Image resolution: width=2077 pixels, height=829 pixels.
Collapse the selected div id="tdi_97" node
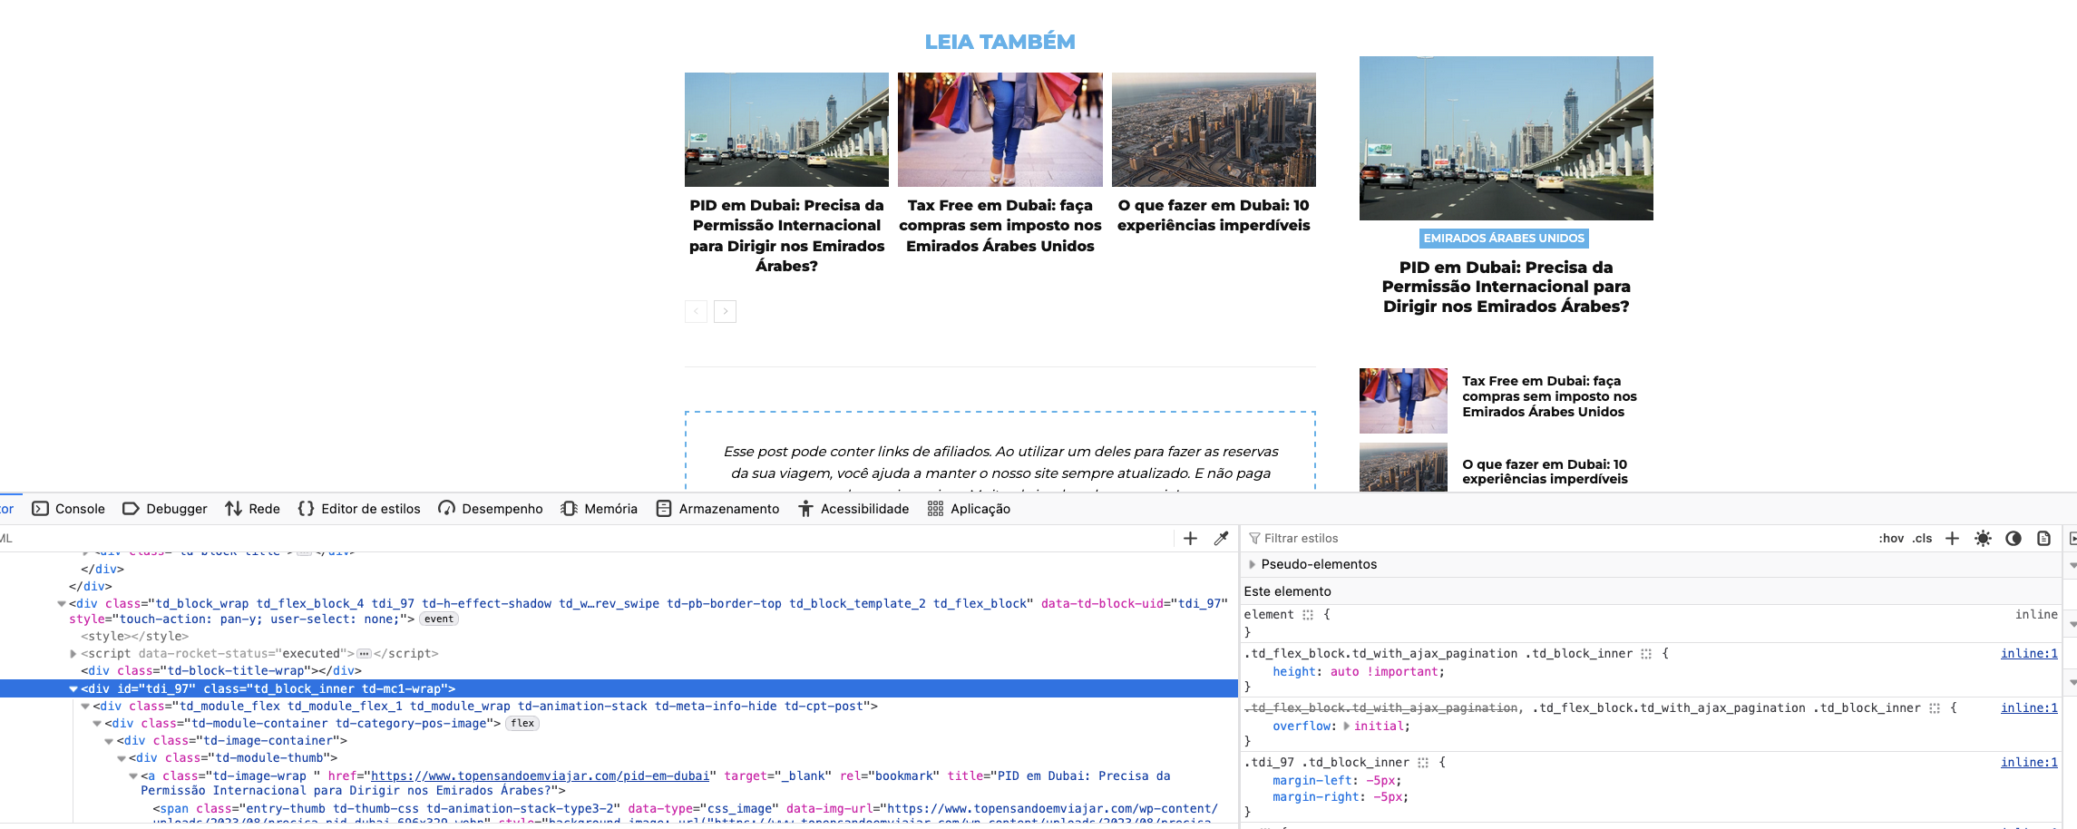click(x=73, y=689)
